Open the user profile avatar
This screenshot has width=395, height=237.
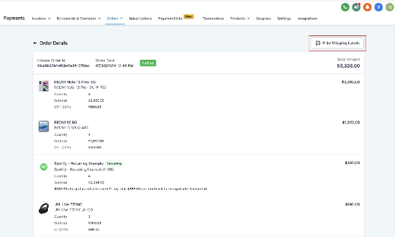click(x=390, y=7)
